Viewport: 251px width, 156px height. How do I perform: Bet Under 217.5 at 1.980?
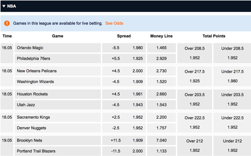click(x=232, y=76)
